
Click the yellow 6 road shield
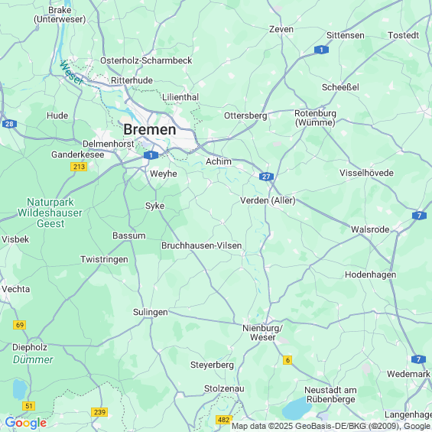pyautogui.click(x=287, y=360)
